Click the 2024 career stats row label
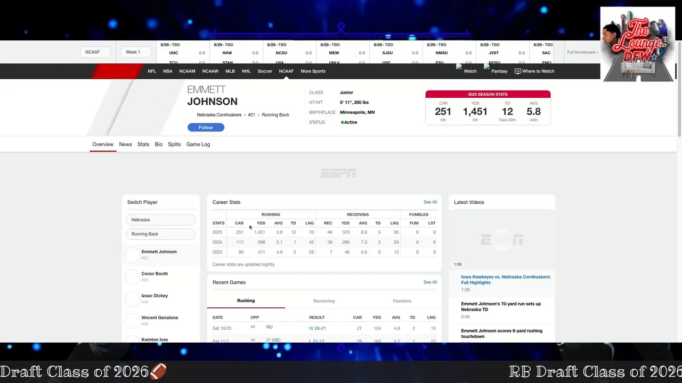Screen dimensions: 682x383 (217, 242)
